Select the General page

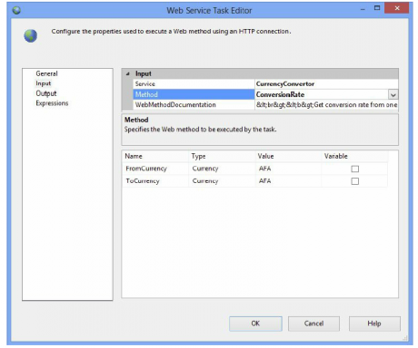(46, 73)
